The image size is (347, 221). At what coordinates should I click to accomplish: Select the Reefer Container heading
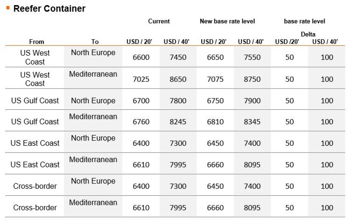point(49,9)
